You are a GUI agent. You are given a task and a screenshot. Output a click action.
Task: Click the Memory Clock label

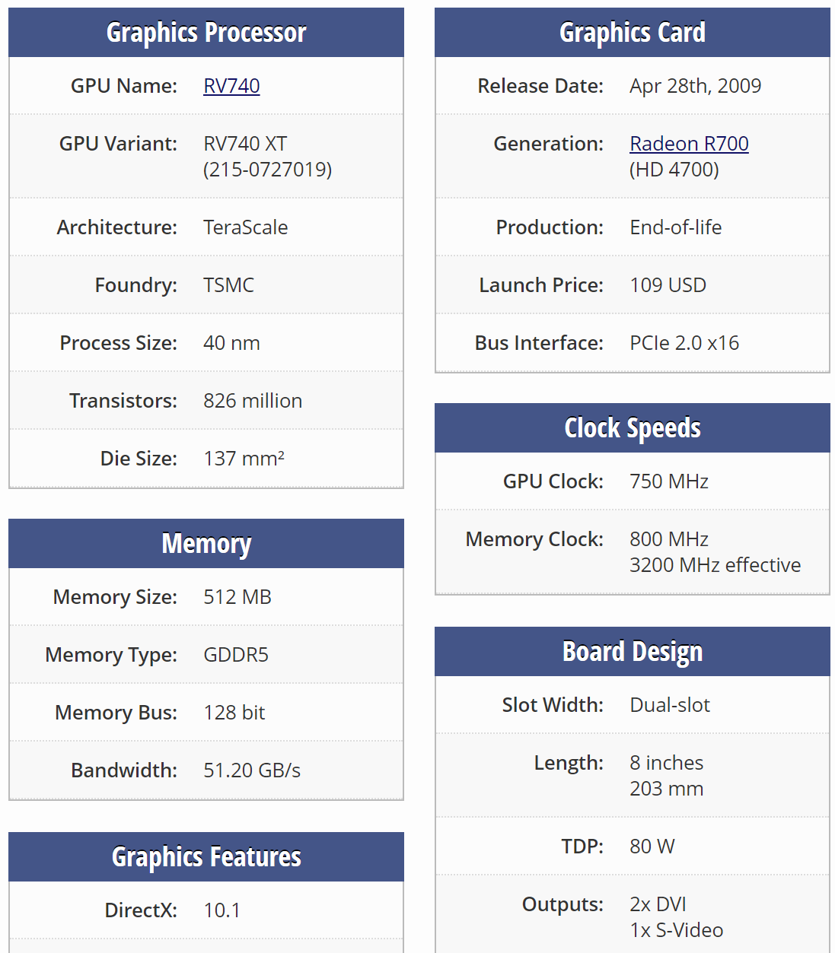534,539
